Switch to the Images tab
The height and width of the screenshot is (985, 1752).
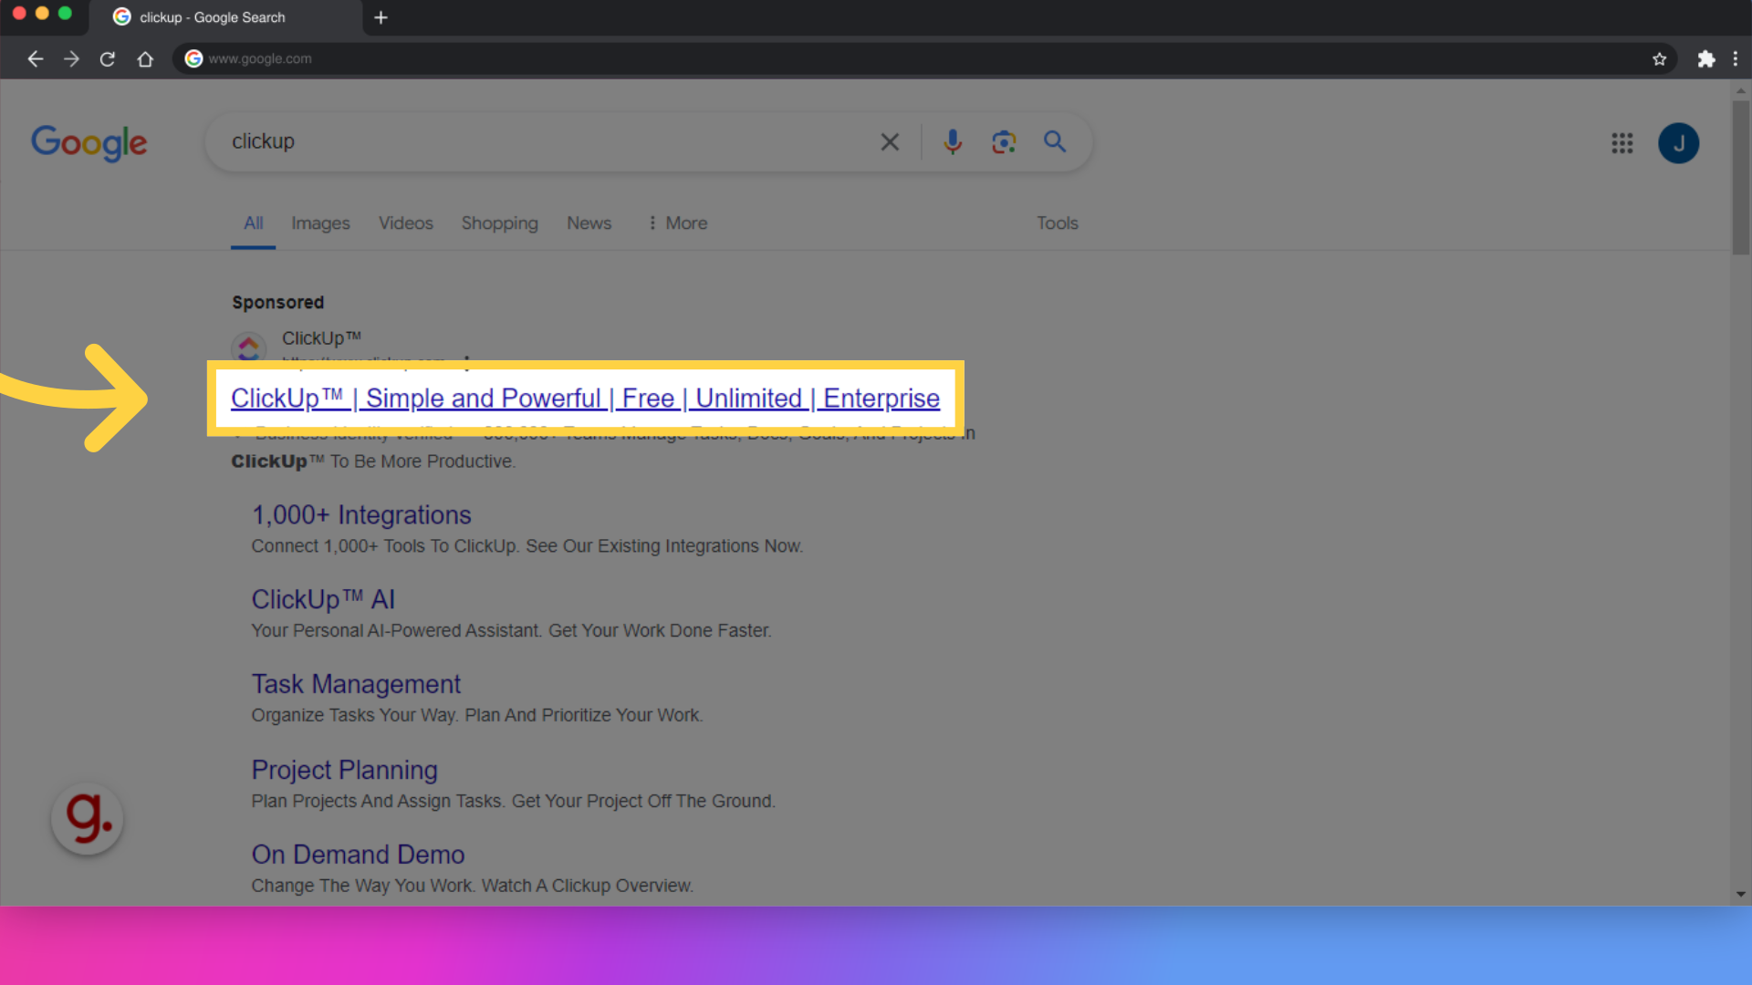[320, 223]
